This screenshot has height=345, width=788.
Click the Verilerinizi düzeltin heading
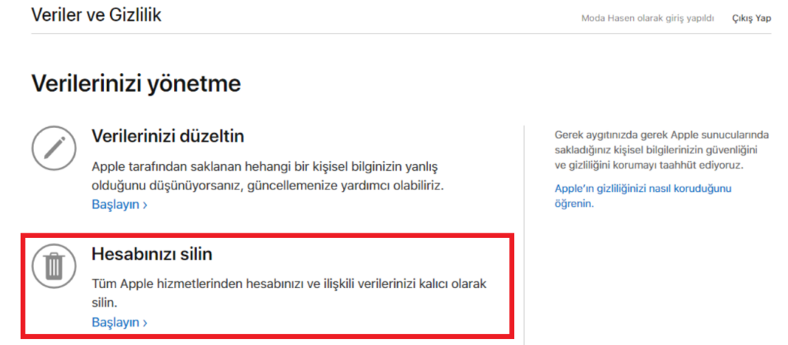[168, 137]
